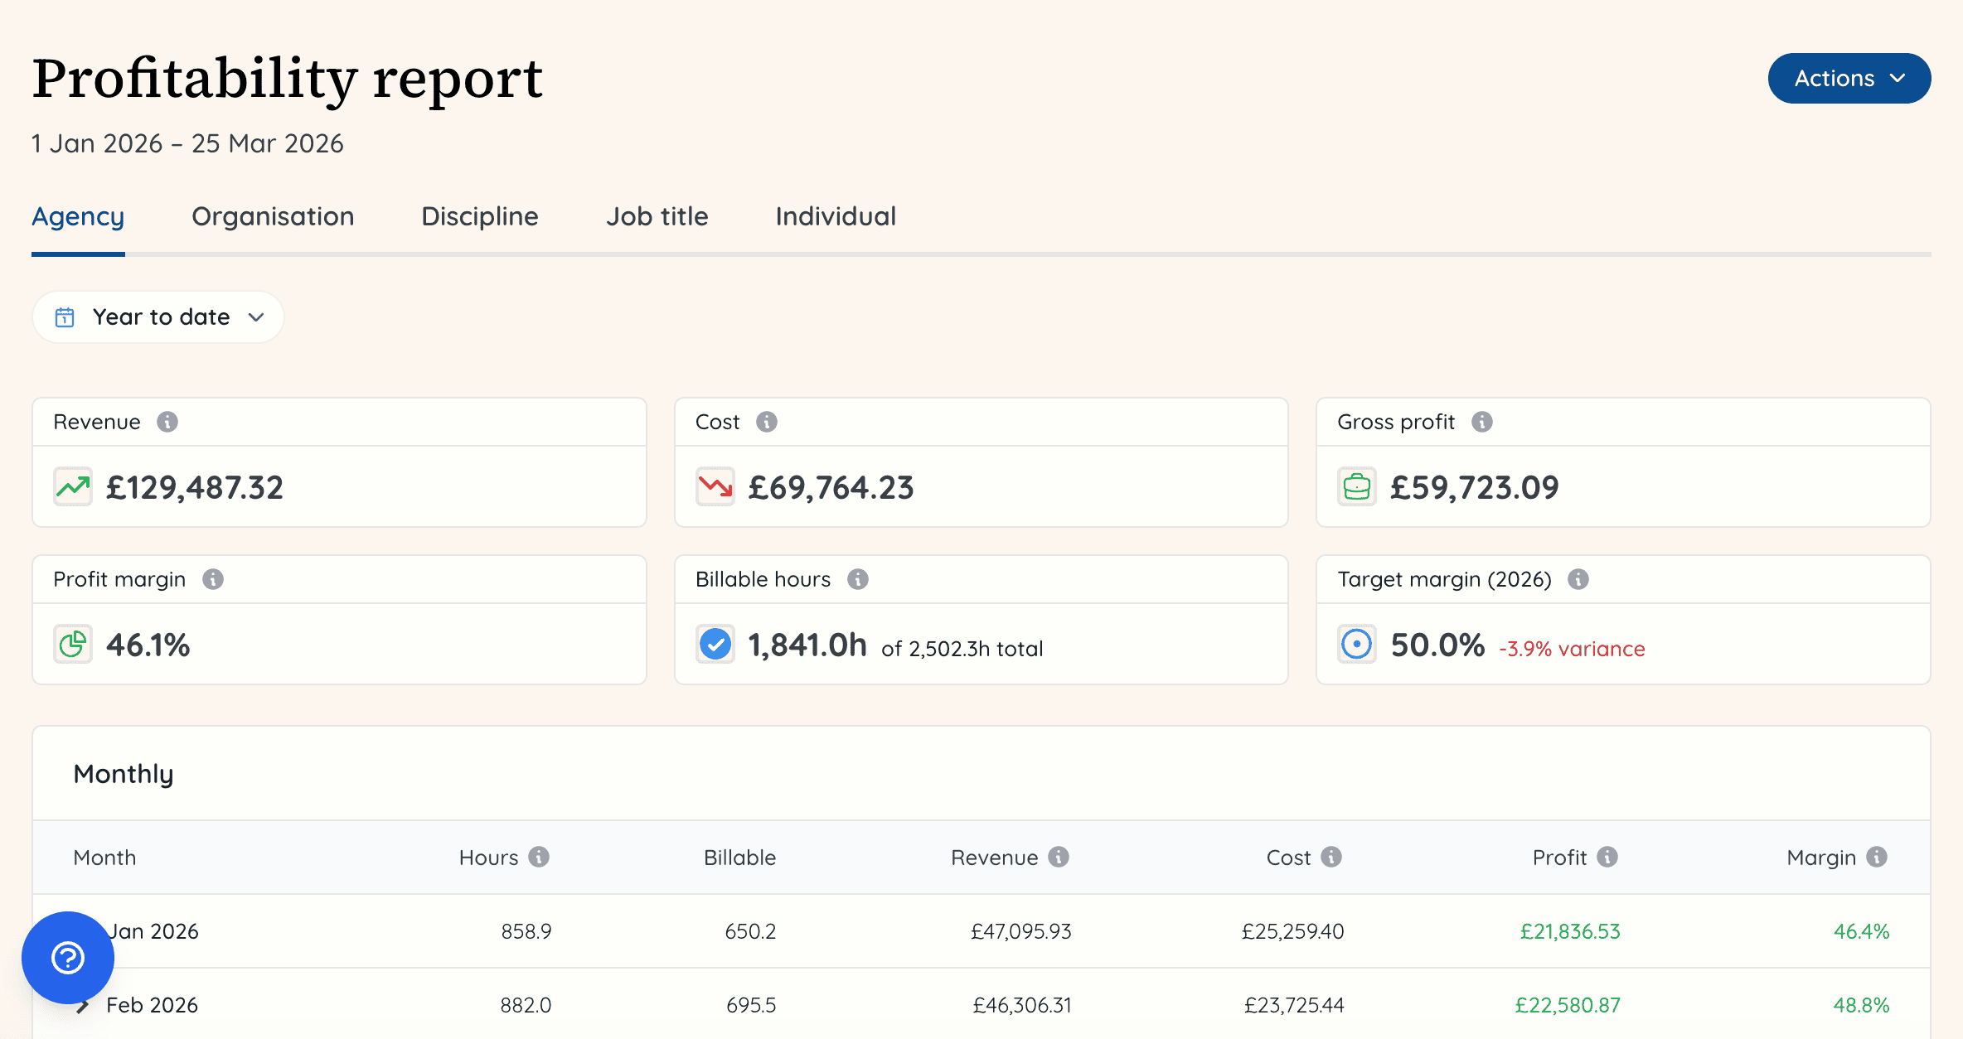Image resolution: width=1963 pixels, height=1039 pixels.
Task: Click the Gross profit info icon
Action: click(1481, 421)
